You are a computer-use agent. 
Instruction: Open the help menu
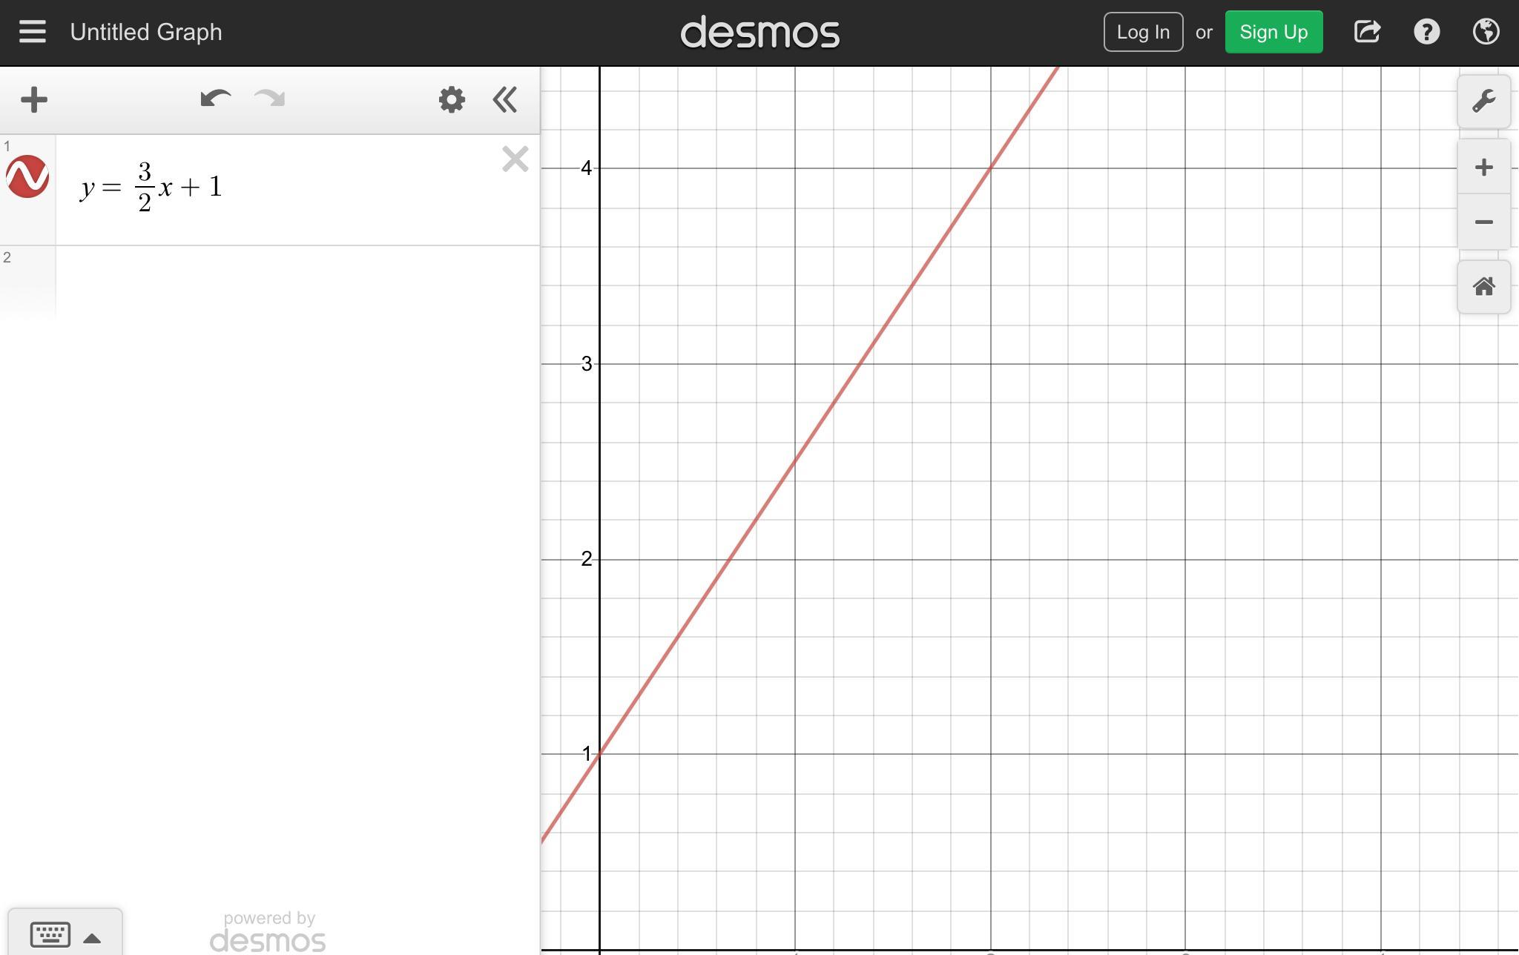1426,32
